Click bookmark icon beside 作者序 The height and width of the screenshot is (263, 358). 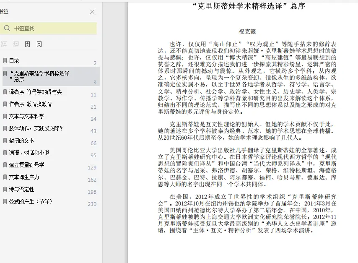click(x=5, y=104)
